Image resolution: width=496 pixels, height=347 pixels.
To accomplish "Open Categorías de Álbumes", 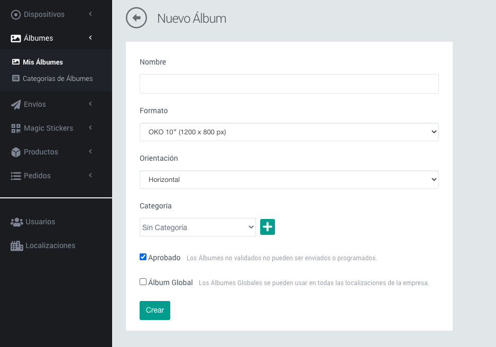I will pos(58,78).
